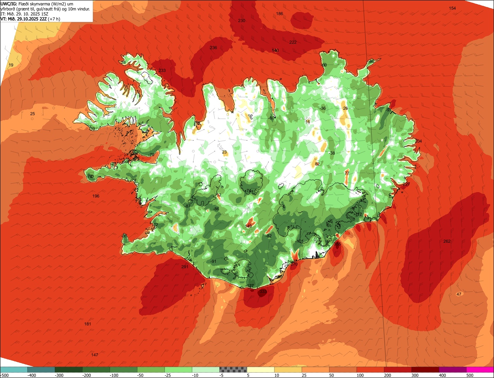The height and width of the screenshot is (378, 494).
Task: Select the medium green -50 to -25 swatch
Action: click(151, 369)
